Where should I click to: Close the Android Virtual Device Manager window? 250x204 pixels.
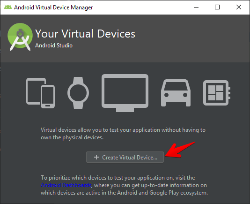click(x=239, y=7)
